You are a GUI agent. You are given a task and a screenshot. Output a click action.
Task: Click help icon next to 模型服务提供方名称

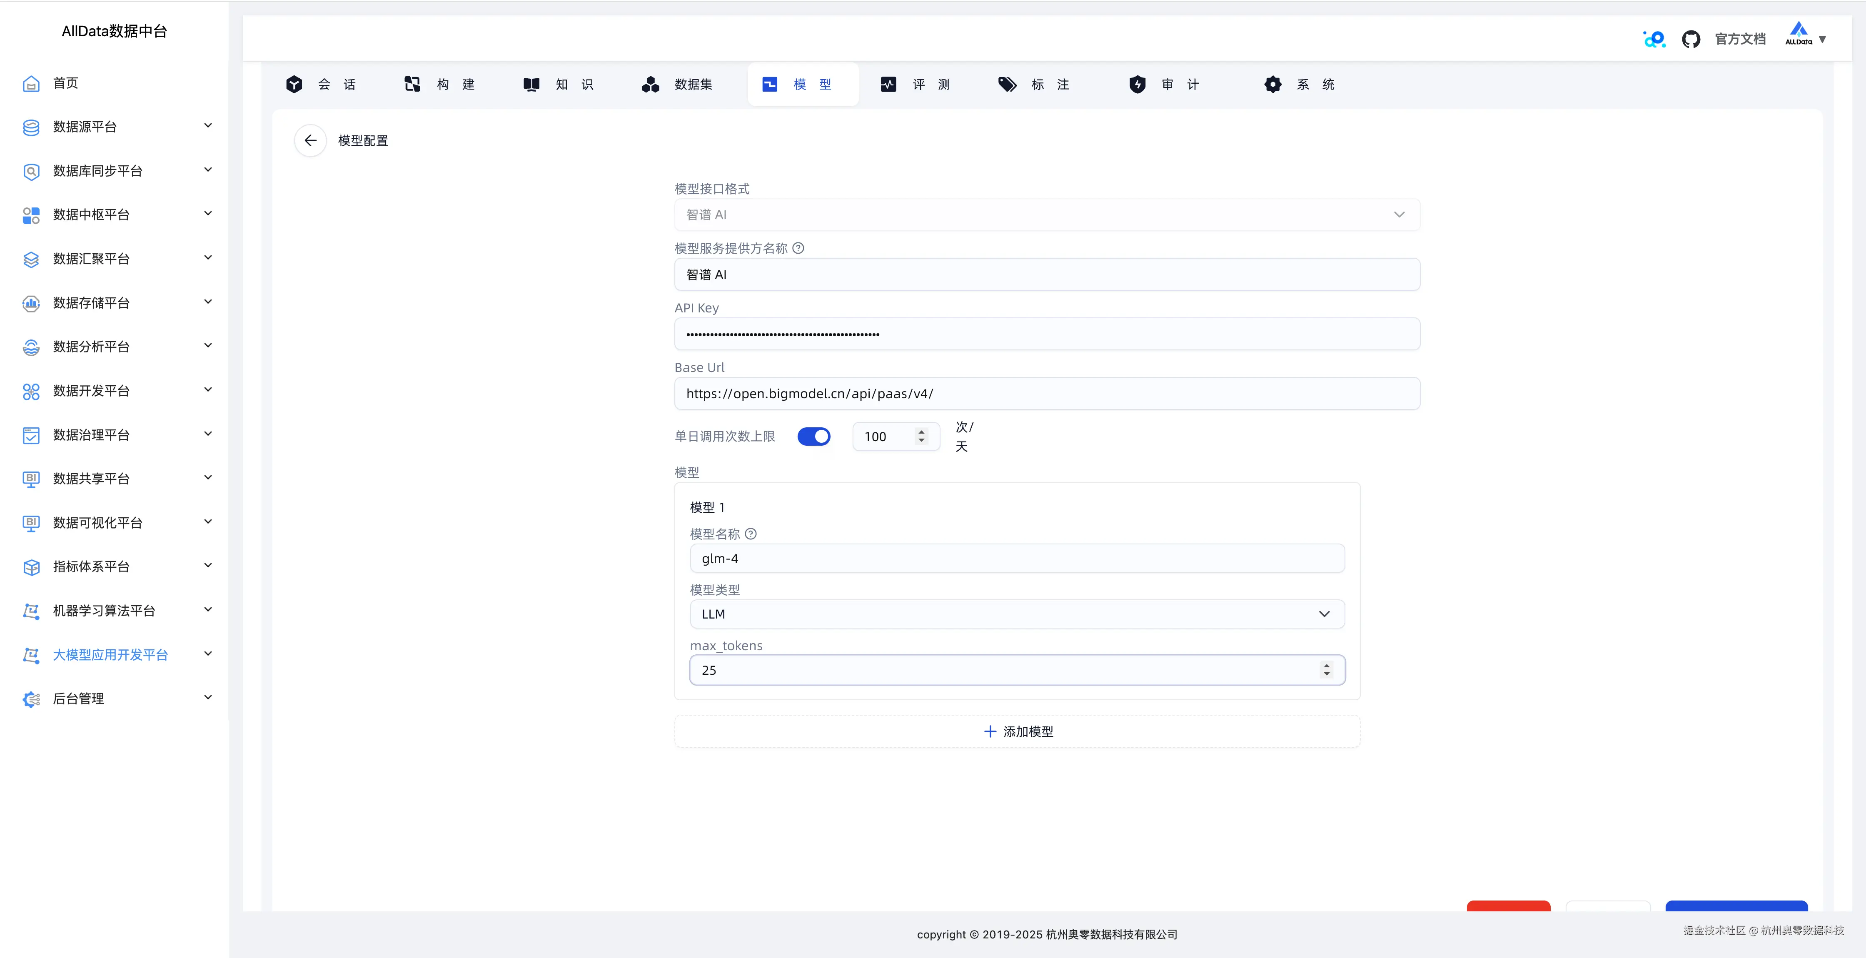pyautogui.click(x=798, y=248)
